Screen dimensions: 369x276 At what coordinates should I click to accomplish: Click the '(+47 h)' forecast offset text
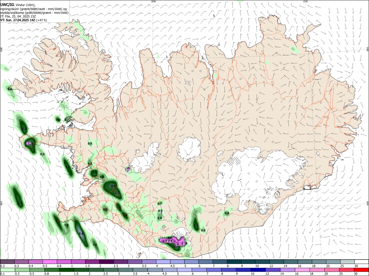point(42,20)
